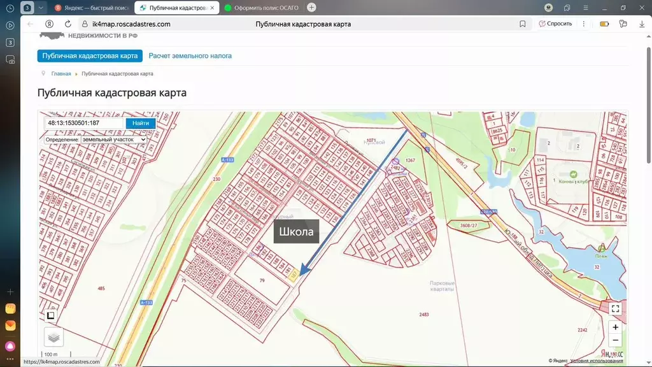Open the map layers switcher

click(53, 337)
